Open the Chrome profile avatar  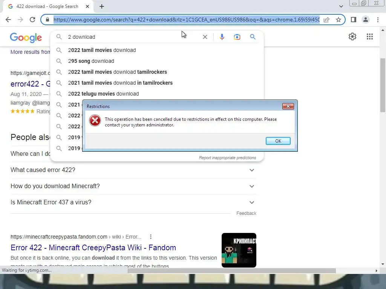click(x=366, y=20)
